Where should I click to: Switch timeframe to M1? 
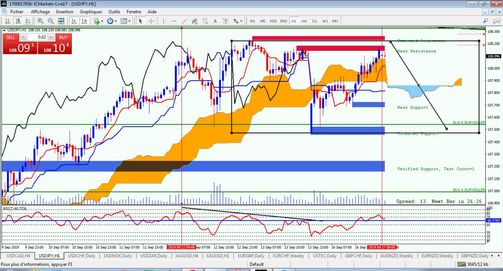pyautogui.click(x=252, y=21)
